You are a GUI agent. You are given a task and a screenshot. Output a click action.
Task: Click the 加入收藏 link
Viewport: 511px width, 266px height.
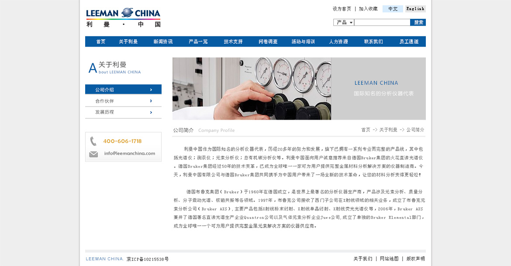tap(368, 9)
